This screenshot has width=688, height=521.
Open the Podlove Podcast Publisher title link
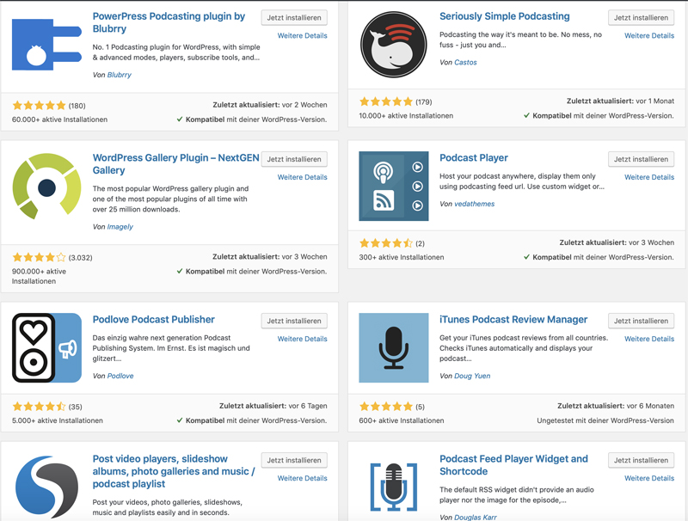tap(154, 319)
